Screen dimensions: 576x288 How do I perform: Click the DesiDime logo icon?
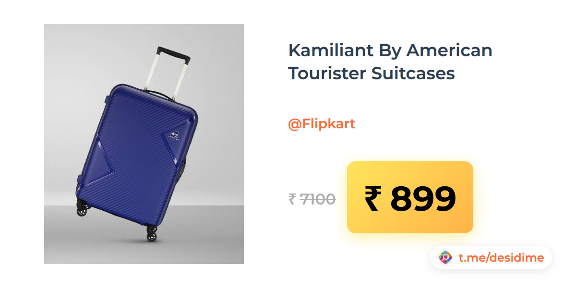coord(446,258)
